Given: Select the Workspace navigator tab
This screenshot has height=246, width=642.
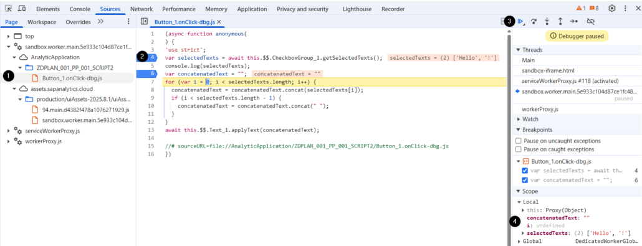Looking at the screenshot, I should pyautogui.click(x=42, y=22).
